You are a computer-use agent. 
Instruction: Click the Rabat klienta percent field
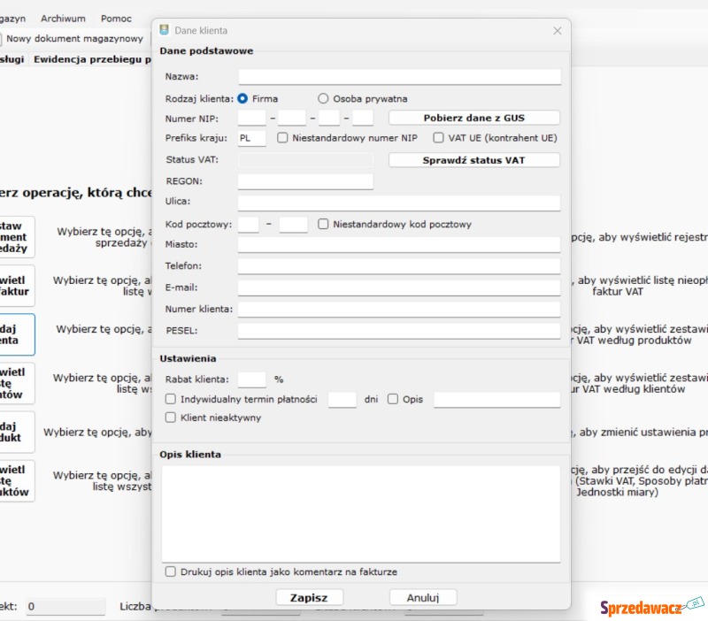pyautogui.click(x=251, y=379)
